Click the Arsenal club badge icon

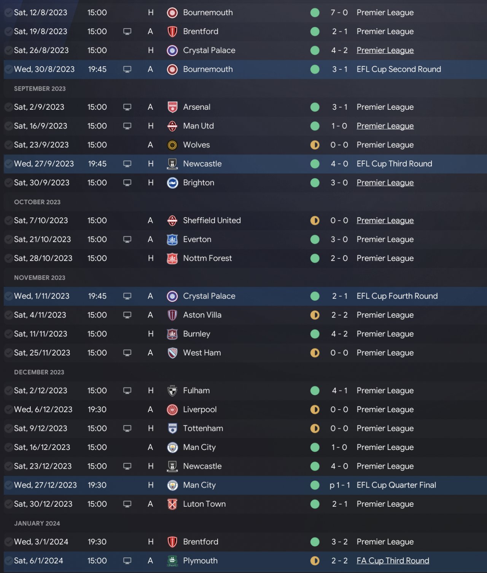pyautogui.click(x=172, y=107)
